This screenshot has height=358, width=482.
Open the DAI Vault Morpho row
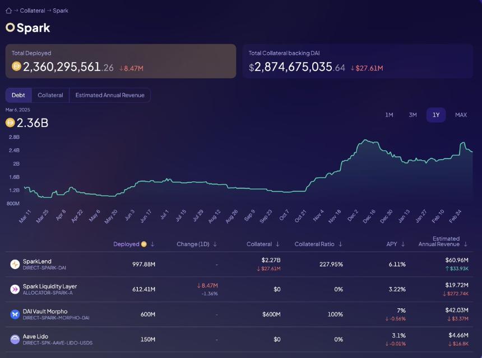239,315
